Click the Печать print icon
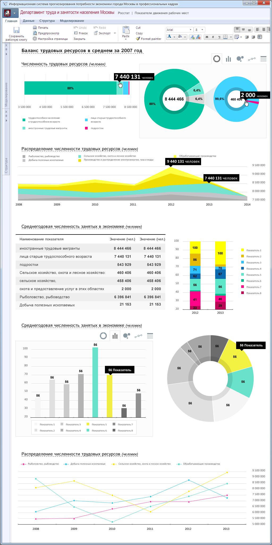 coord(35,27)
